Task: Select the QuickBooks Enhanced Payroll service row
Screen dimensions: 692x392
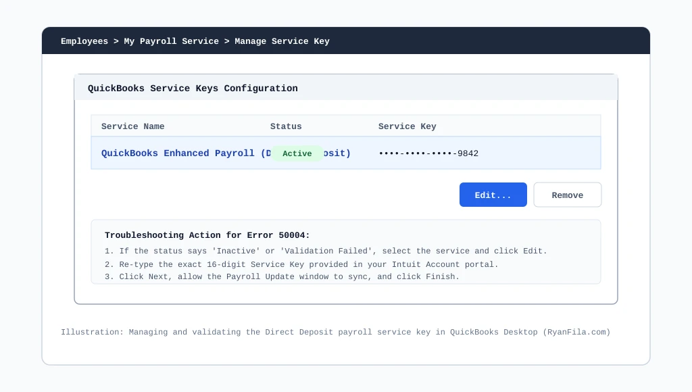Action: coord(346,153)
